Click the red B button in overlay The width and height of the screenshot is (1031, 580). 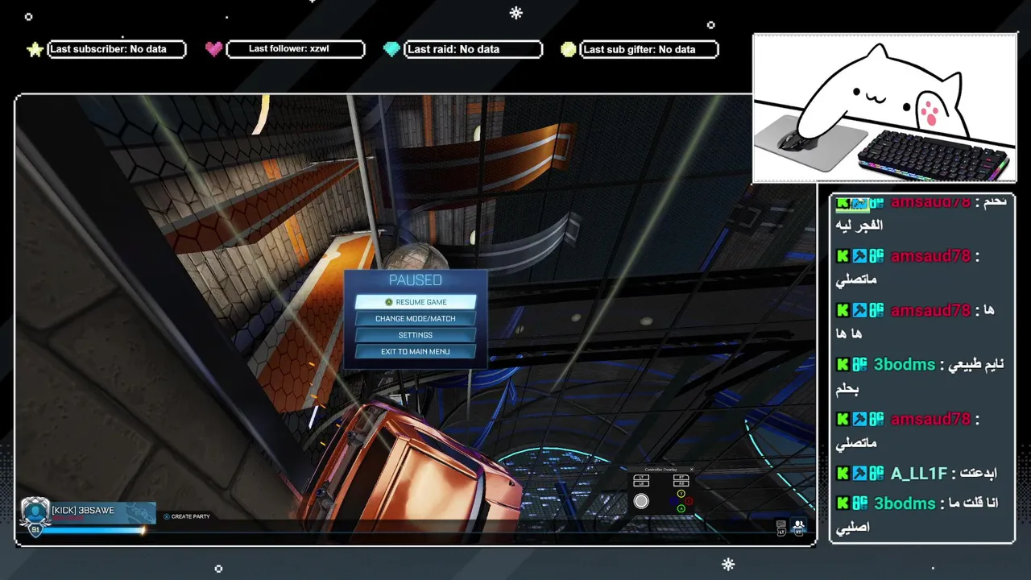[689, 501]
